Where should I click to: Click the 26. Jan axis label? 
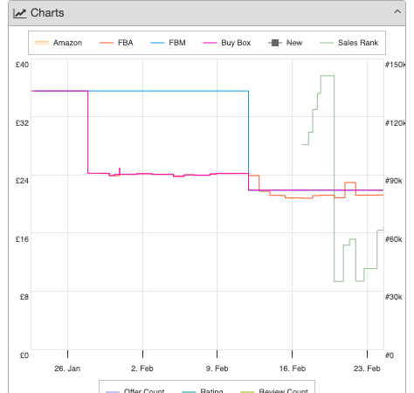[67, 369]
